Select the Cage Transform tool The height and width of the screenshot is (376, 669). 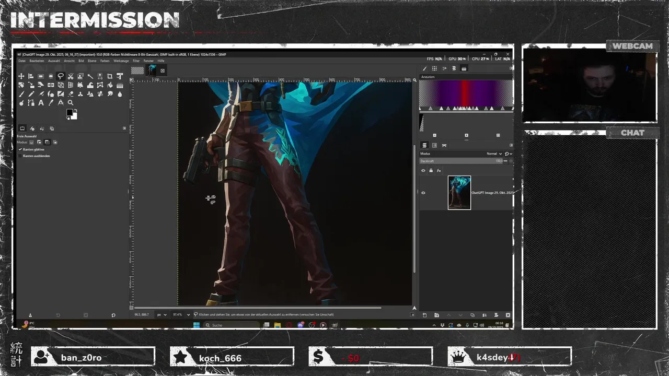(x=100, y=85)
